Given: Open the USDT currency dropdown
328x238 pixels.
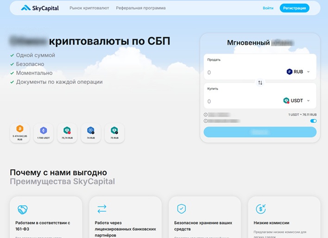Looking at the screenshot, I should point(296,101).
